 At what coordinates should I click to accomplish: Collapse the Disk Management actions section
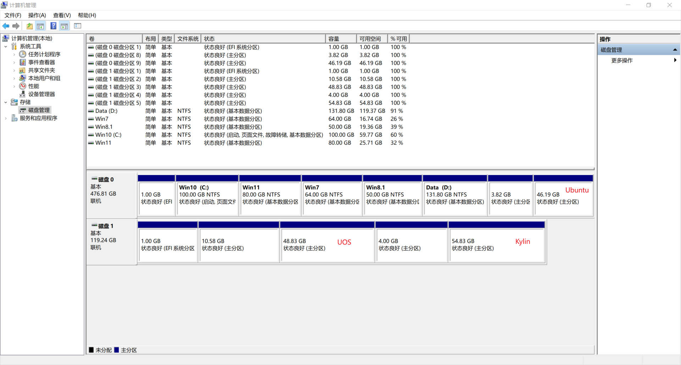click(675, 50)
